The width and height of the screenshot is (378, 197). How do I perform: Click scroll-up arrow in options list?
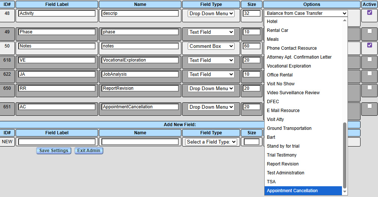345,20
